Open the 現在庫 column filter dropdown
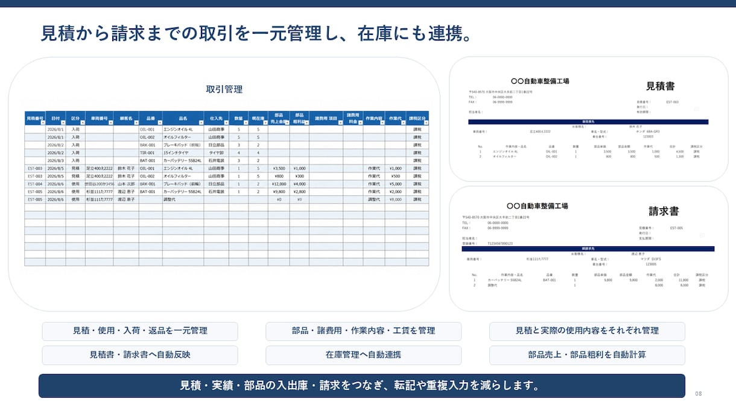 (x=265, y=123)
